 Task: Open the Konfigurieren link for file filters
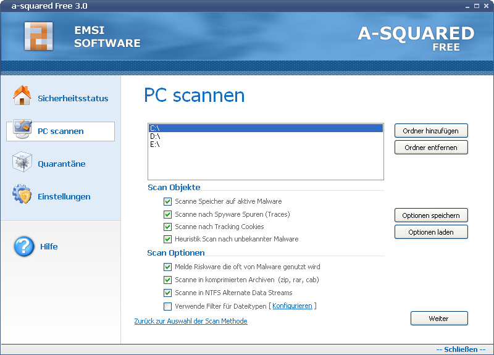pos(292,306)
